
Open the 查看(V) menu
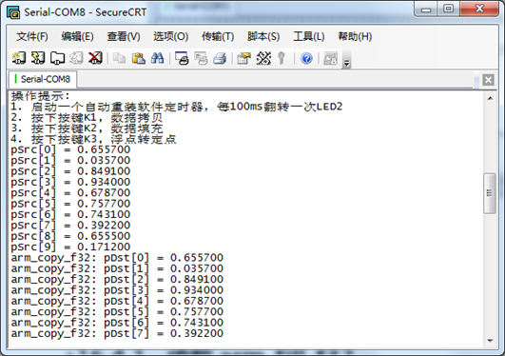pyautogui.click(x=124, y=36)
